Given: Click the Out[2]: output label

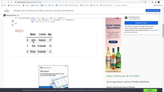Looking at the screenshot, I should pos(19,31).
